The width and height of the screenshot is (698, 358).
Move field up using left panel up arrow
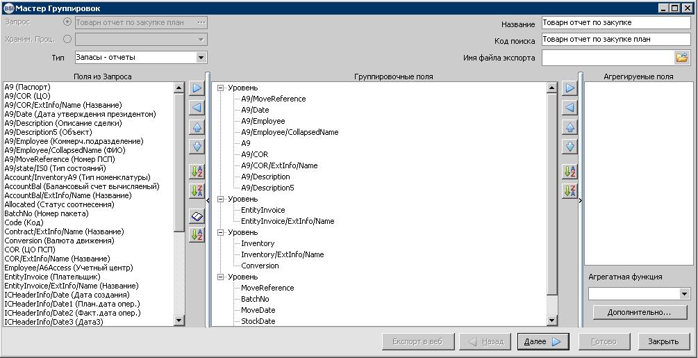click(197, 128)
